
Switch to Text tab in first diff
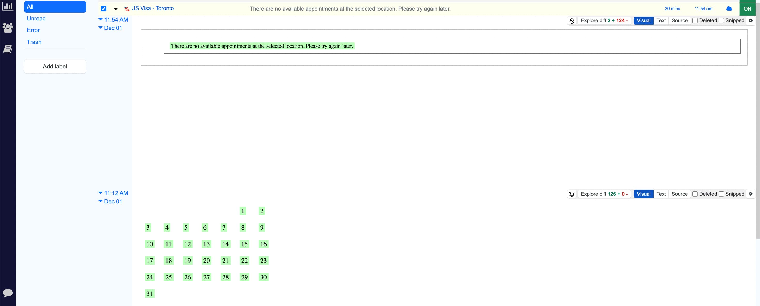tap(661, 21)
